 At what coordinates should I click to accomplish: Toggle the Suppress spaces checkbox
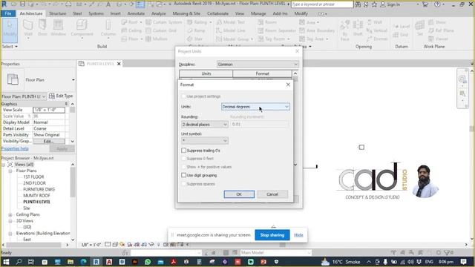[x=183, y=184]
